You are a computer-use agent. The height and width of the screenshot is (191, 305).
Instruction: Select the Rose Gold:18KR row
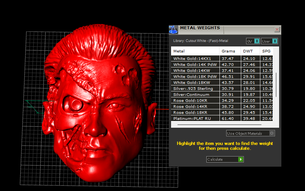(222, 113)
